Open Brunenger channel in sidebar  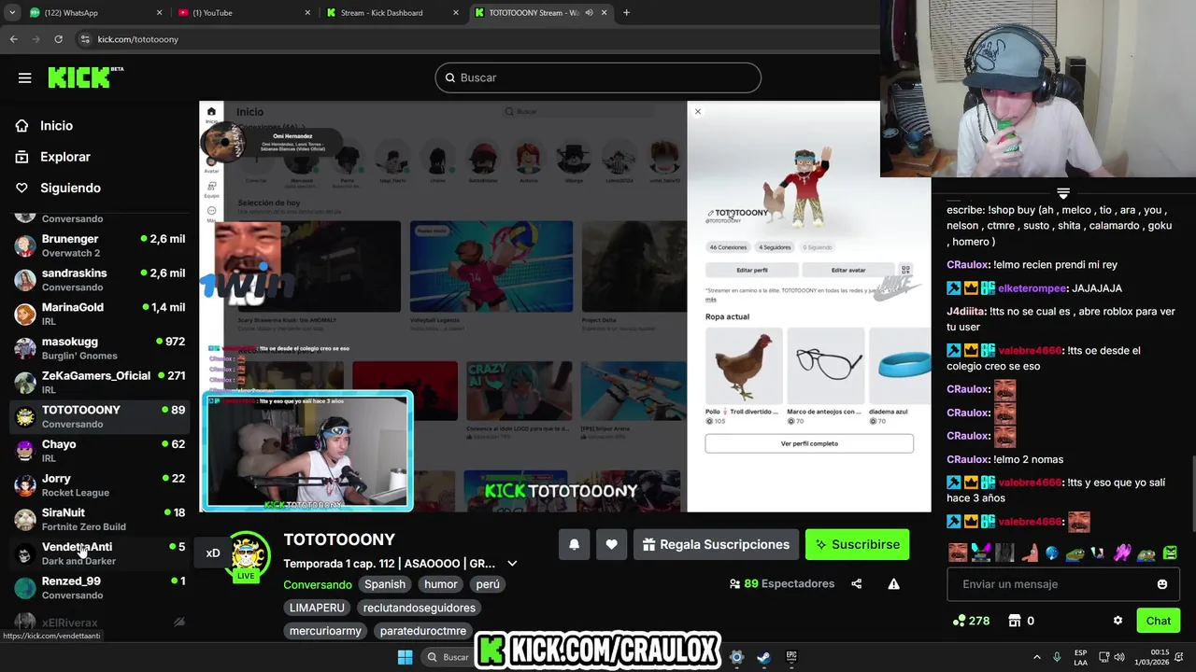tap(99, 245)
